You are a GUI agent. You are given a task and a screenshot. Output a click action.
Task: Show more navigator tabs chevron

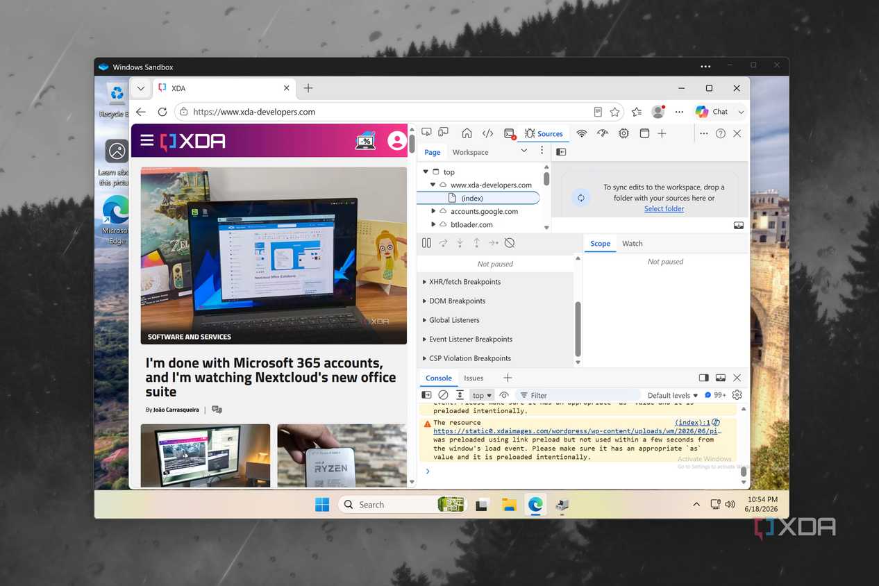pos(524,151)
